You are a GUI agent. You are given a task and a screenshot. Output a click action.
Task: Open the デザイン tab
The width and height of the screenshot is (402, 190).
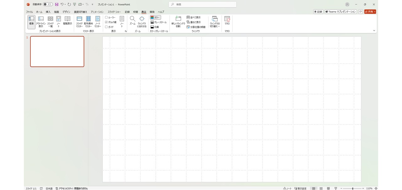66,12
